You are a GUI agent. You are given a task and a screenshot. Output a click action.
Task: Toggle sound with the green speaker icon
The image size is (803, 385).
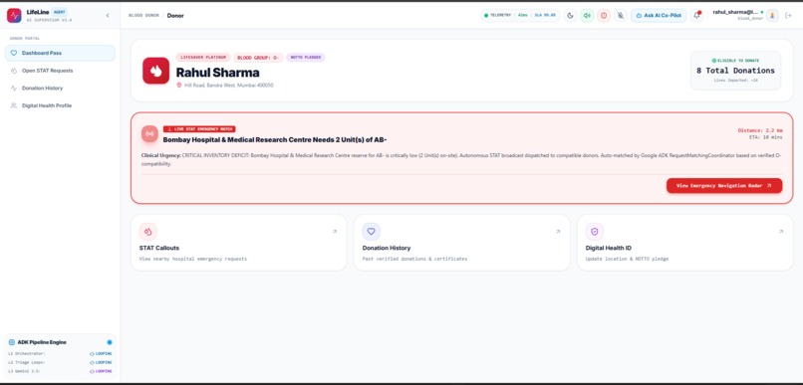tap(587, 15)
